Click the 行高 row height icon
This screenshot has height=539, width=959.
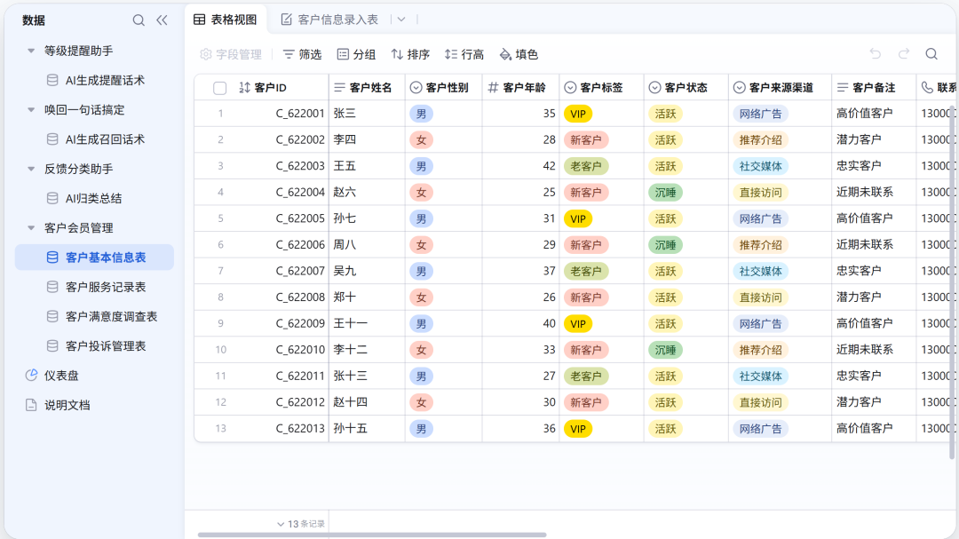click(451, 54)
